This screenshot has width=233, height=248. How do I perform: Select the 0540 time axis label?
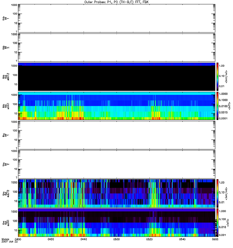coord(182,239)
